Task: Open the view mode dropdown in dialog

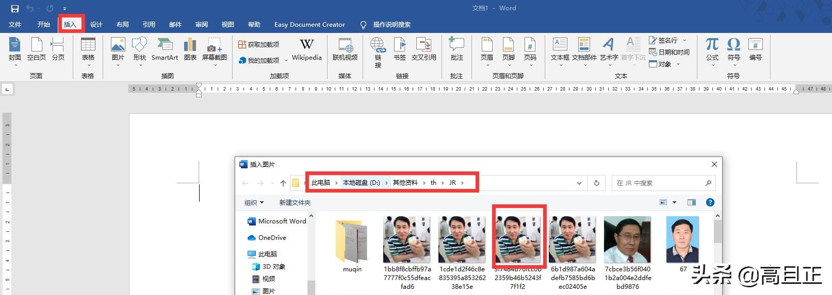Action: coord(674,202)
